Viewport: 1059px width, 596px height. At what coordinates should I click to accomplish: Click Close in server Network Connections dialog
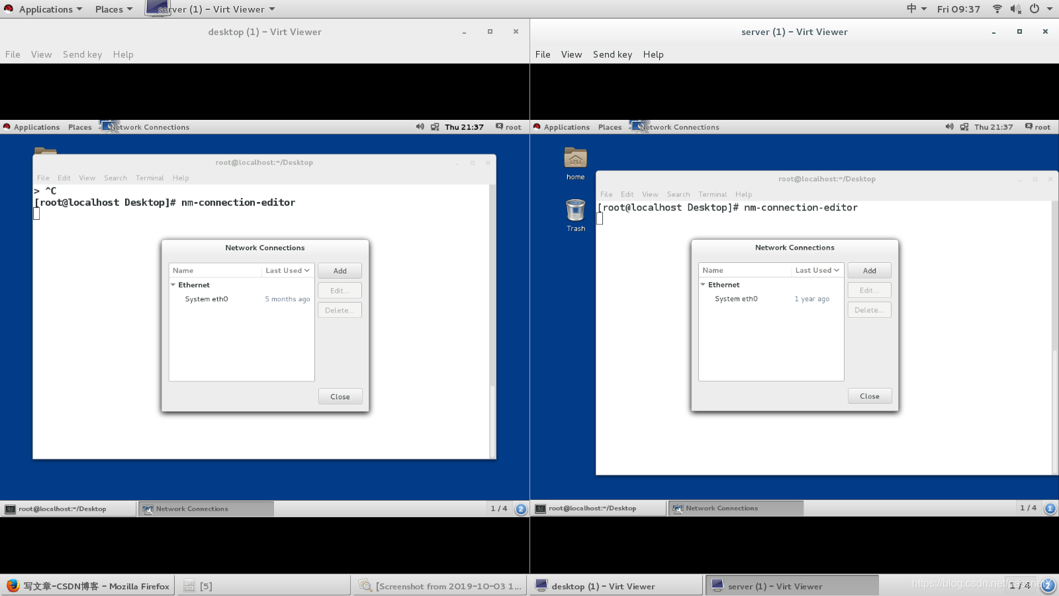tap(869, 396)
